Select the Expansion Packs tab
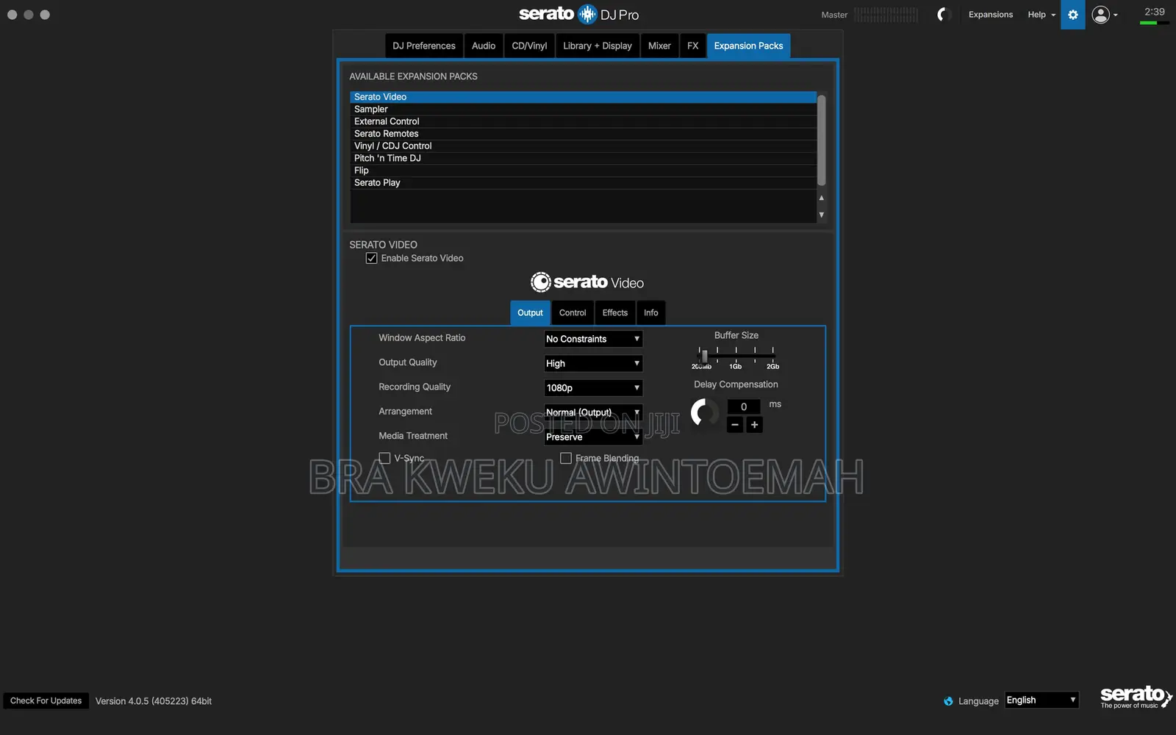This screenshot has width=1176, height=735. (748, 46)
